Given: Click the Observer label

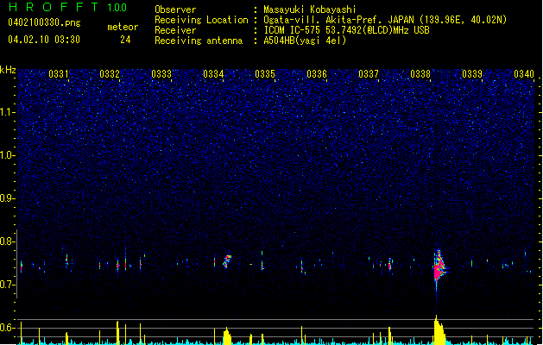Looking at the screenshot, I should pyautogui.click(x=175, y=9).
